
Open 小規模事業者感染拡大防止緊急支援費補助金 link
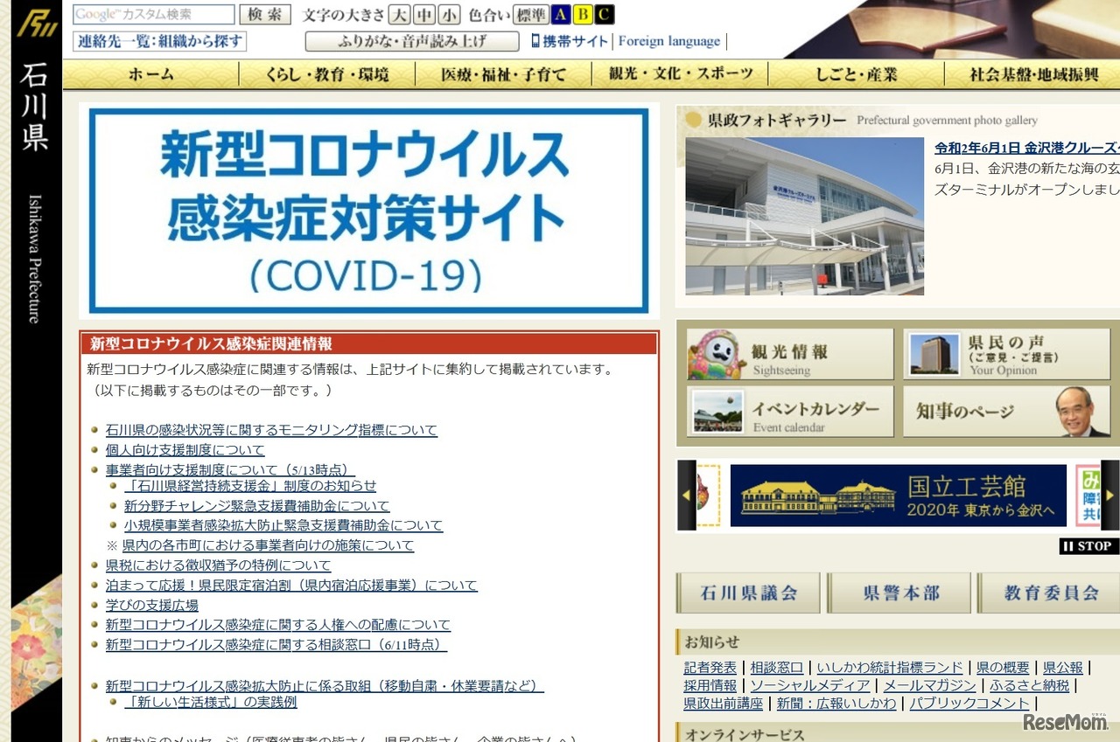pos(283,526)
